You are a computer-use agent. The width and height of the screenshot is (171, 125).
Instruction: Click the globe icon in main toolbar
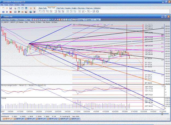point(31,12)
